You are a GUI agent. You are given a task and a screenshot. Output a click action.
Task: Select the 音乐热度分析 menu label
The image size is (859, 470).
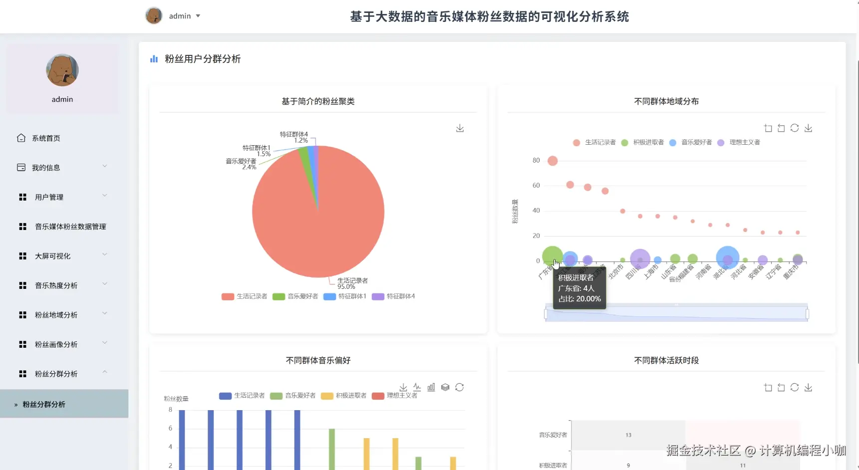56,285
